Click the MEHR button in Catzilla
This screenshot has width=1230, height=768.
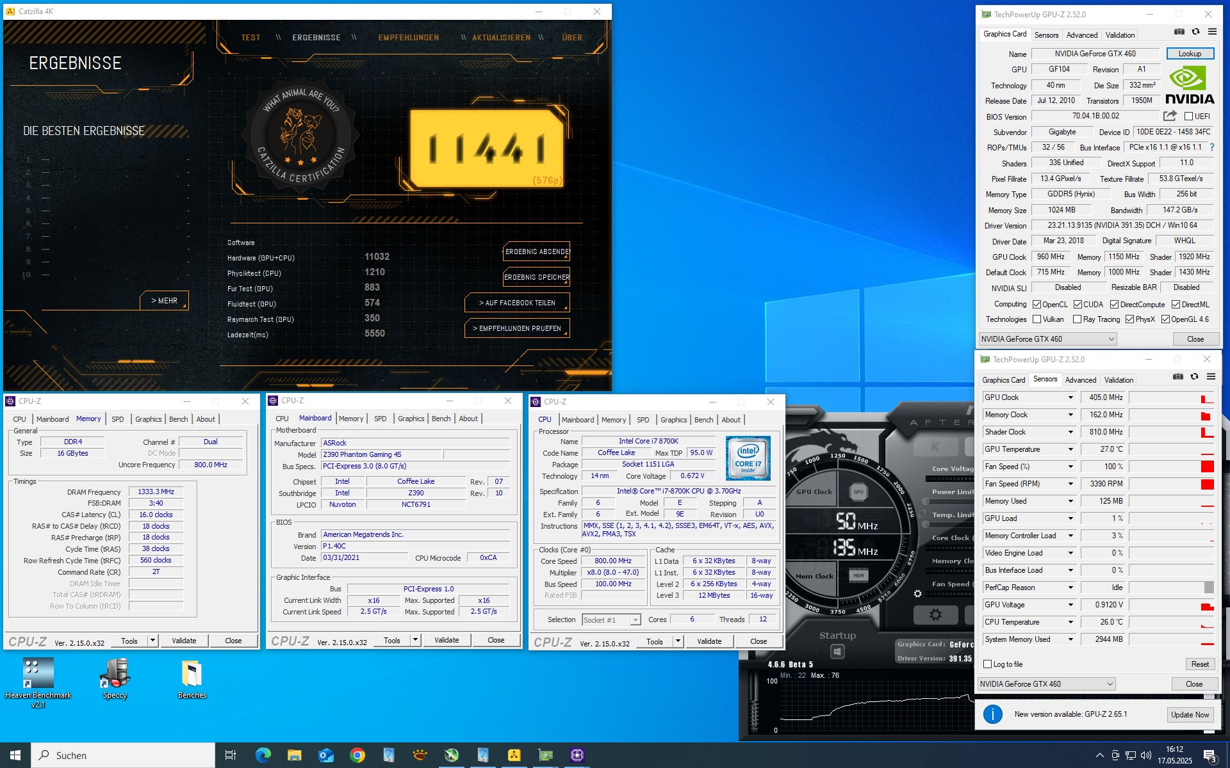[164, 300]
